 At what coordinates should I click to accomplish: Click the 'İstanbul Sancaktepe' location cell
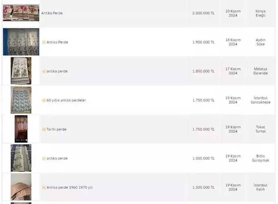click(260, 100)
